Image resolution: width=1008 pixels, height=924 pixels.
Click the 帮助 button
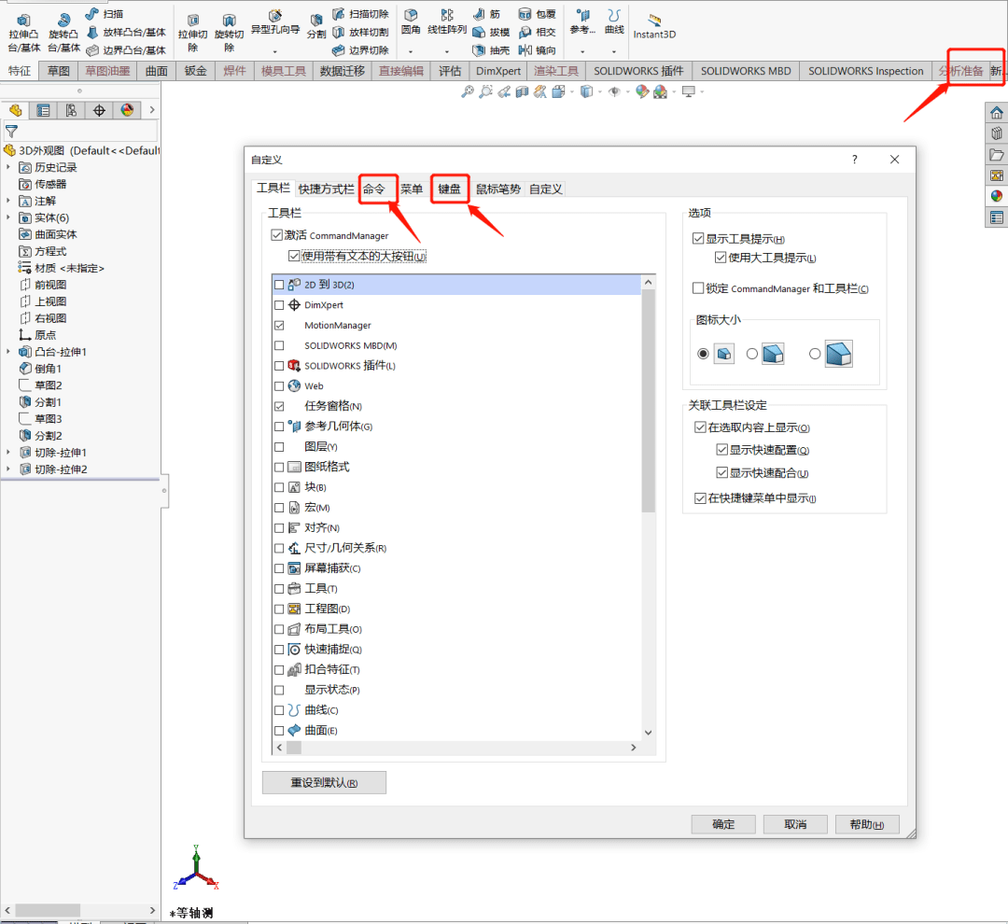pos(866,824)
